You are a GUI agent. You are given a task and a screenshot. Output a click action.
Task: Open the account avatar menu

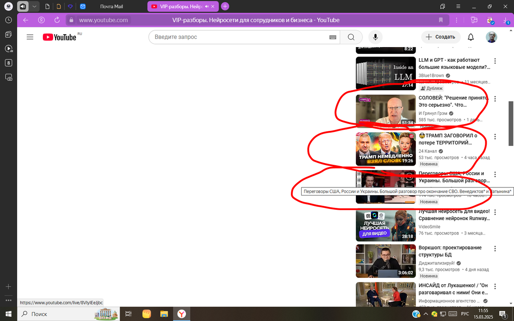(x=491, y=37)
